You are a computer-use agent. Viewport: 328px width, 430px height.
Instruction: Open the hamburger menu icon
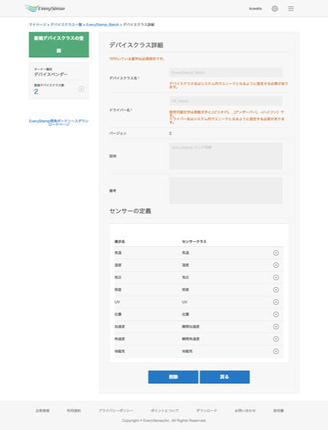tap(290, 8)
